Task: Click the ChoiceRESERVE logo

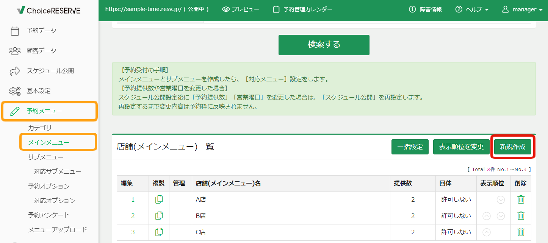Action: point(49,10)
